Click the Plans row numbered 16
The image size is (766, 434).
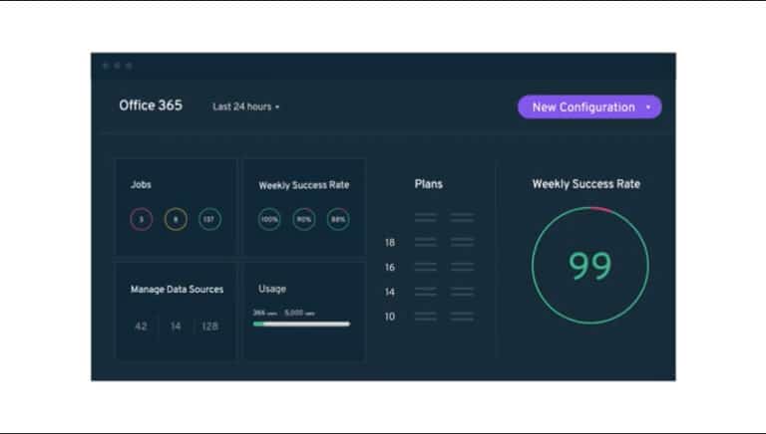429,267
